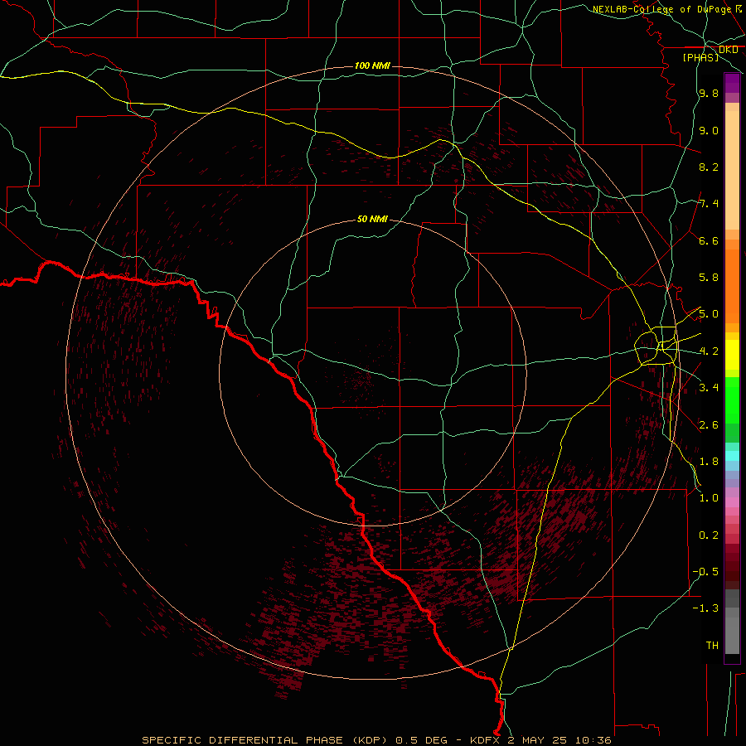Screen dimensions: 746x746
Task: Click the [PHAS] color scale heading
Action: pyautogui.click(x=700, y=57)
